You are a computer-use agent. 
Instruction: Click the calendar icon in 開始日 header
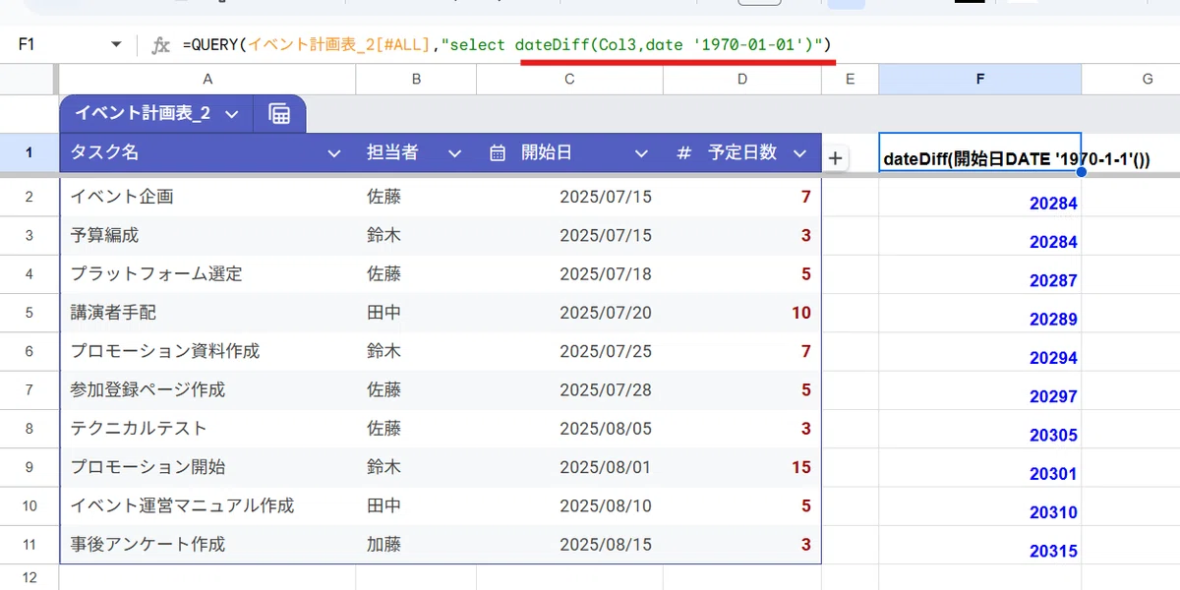pyautogui.click(x=498, y=153)
